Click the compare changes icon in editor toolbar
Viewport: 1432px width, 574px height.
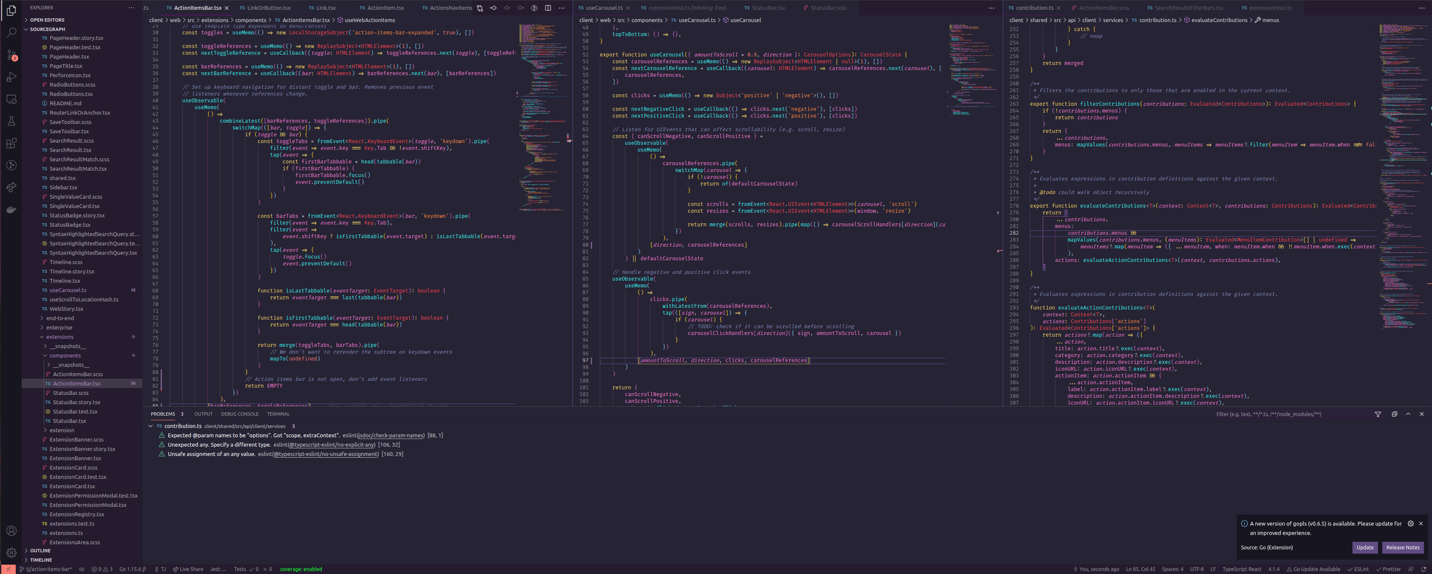pyautogui.click(x=480, y=8)
